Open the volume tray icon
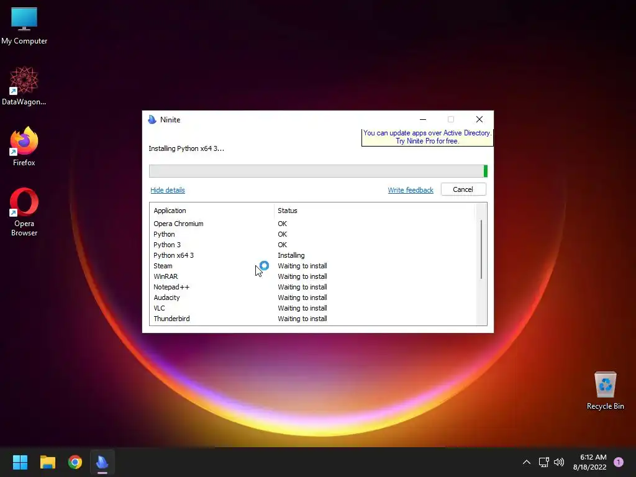The width and height of the screenshot is (636, 477). [x=559, y=462]
